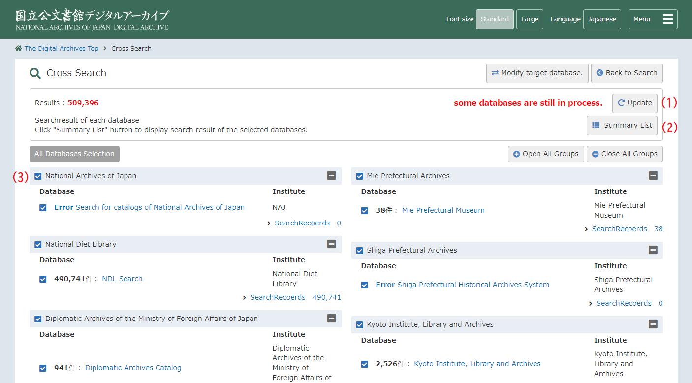Click the NAJ institute cell
Screen dimensions: 692x383
(279, 207)
